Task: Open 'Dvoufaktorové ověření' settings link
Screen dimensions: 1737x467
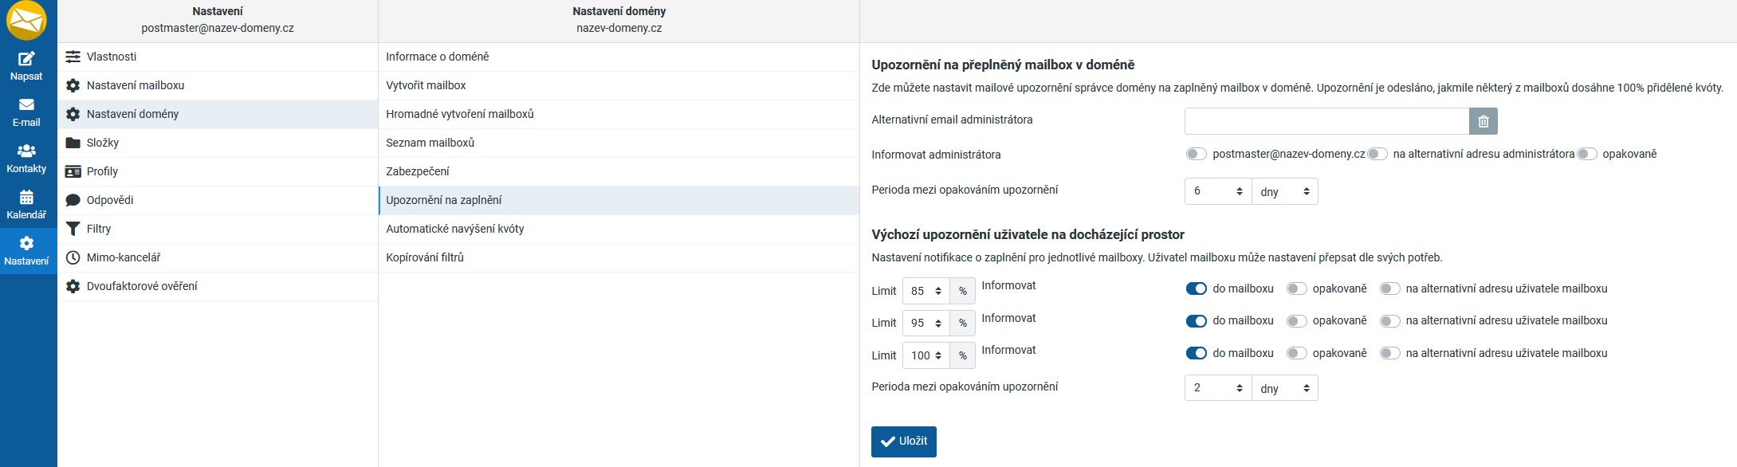Action: pyautogui.click(x=142, y=286)
